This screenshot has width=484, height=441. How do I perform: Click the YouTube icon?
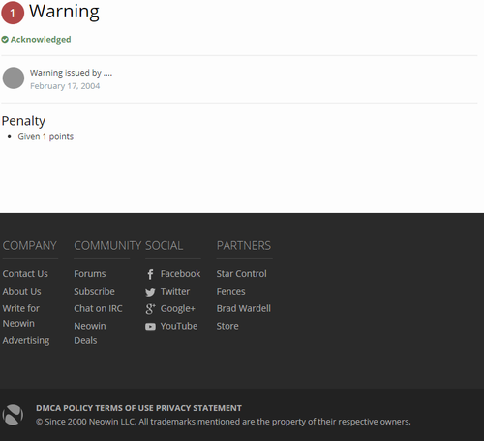tap(150, 327)
